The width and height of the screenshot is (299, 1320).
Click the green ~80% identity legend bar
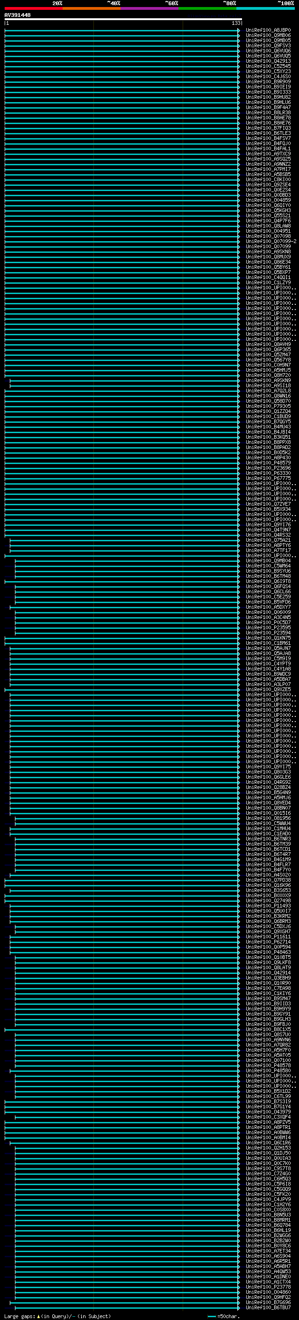pos(207,8)
